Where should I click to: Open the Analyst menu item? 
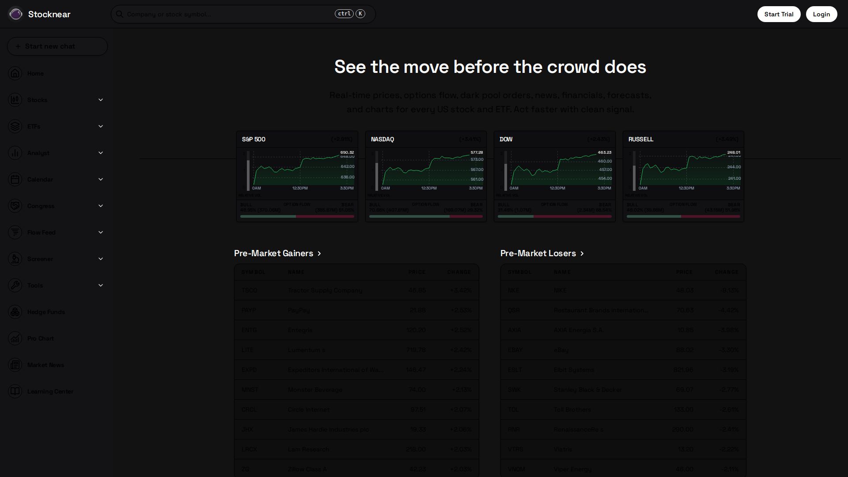[38, 153]
